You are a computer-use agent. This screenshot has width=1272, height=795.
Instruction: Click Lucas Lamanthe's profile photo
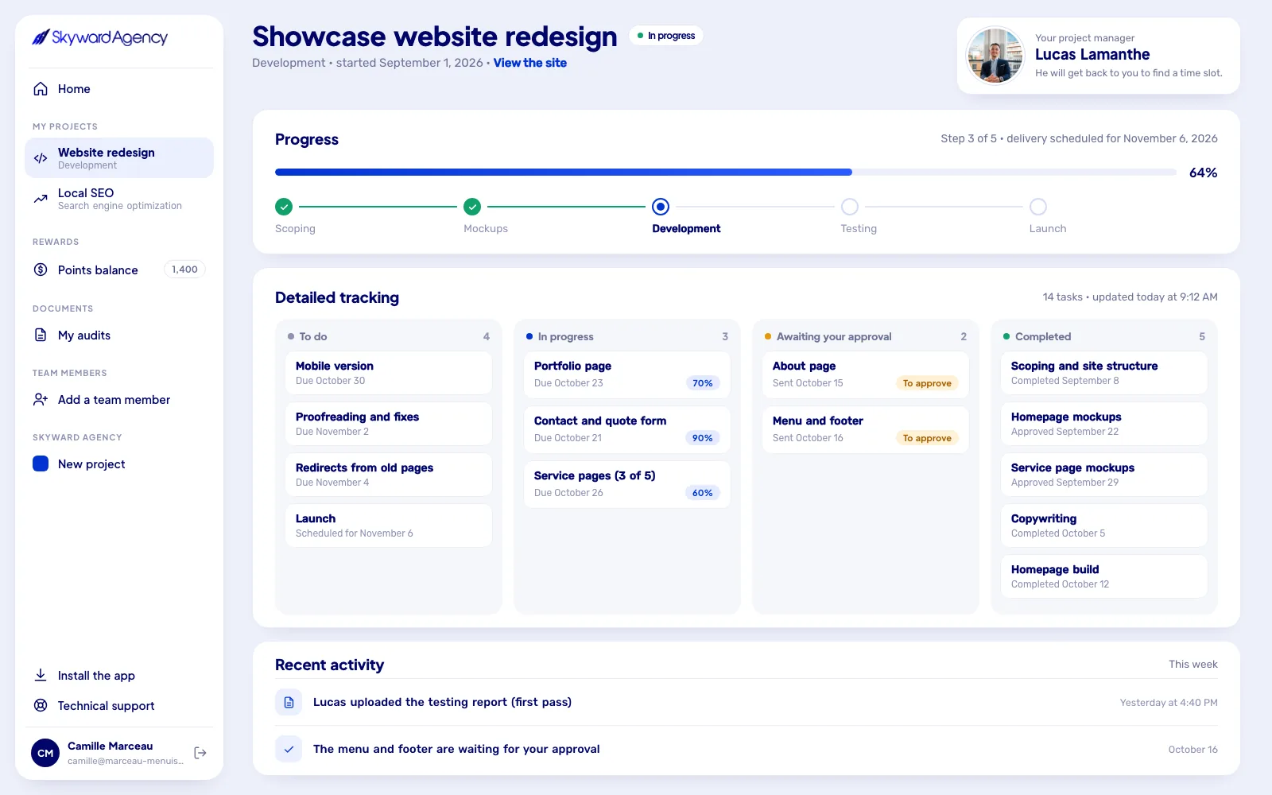[995, 56]
